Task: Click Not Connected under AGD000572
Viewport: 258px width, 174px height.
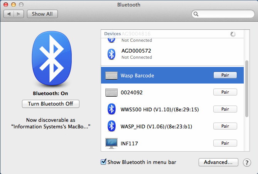Action: [137, 57]
